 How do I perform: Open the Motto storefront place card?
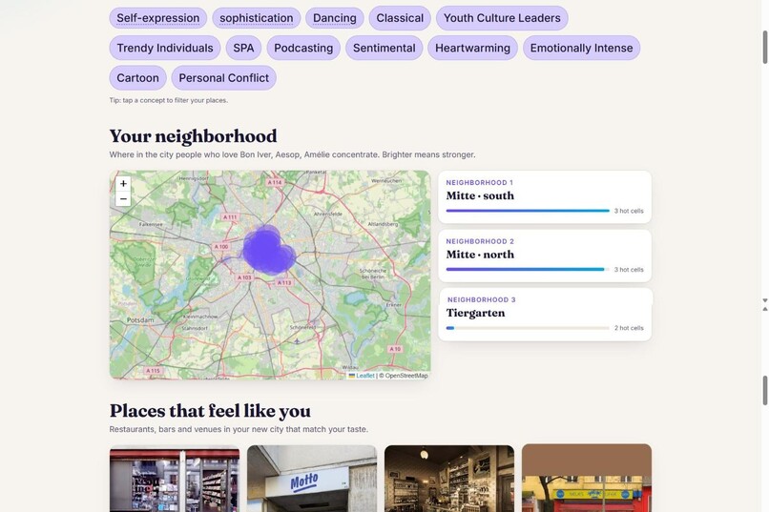(x=312, y=479)
